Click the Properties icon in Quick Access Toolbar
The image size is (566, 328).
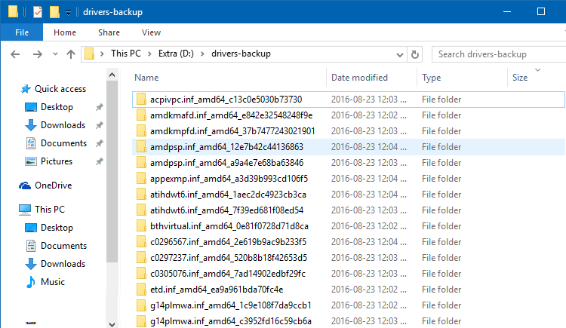38,12
